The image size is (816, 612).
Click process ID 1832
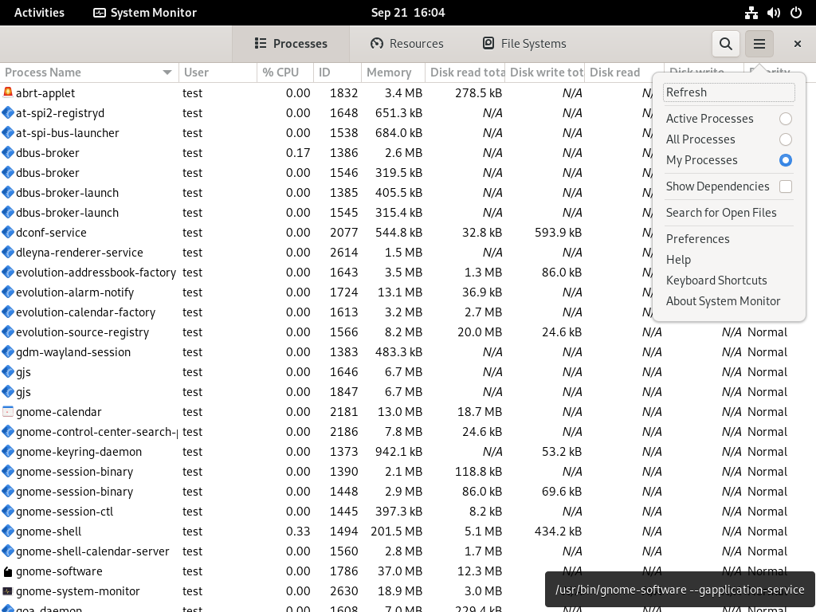(344, 93)
